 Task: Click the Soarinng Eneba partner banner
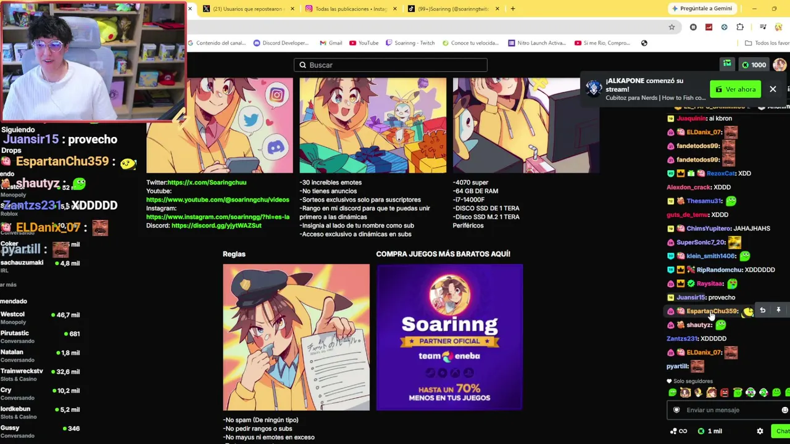click(449, 337)
